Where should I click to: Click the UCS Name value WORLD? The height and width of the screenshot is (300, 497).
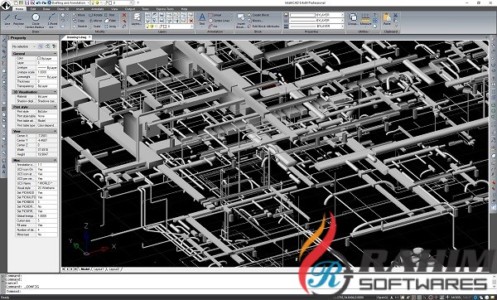point(47,183)
